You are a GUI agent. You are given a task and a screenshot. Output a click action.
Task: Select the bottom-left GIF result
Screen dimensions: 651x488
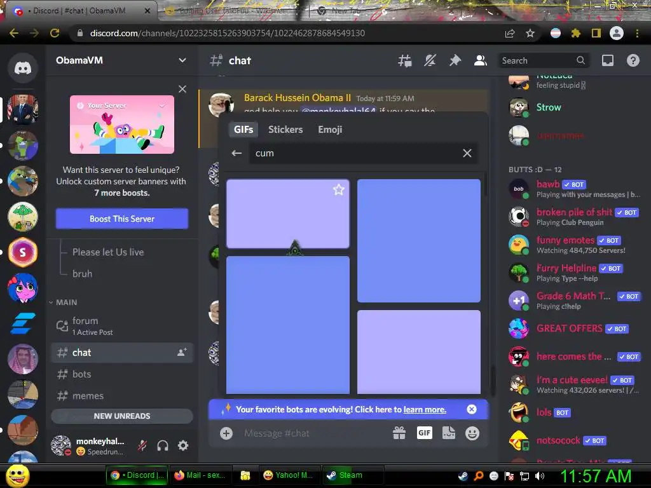click(x=288, y=325)
